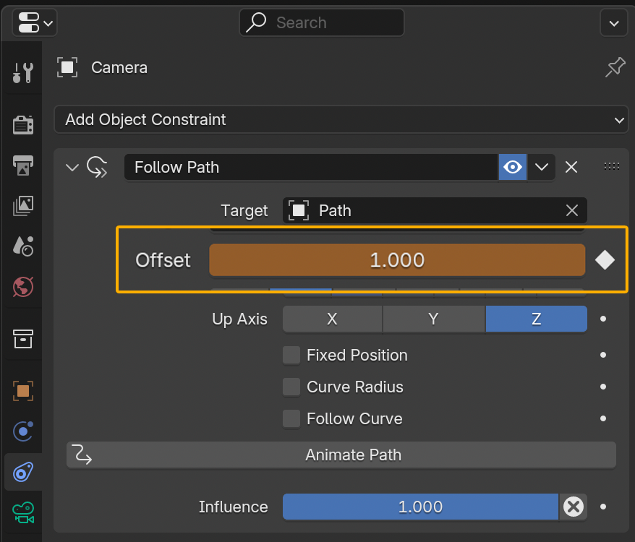This screenshot has width=635, height=542.
Task: Open the Collection properties tab
Action: pyautogui.click(x=23, y=337)
